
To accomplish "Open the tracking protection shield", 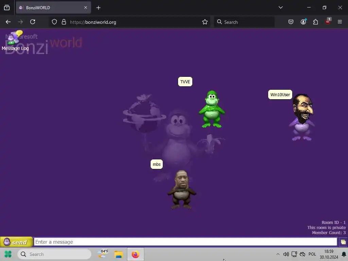I will [x=54, y=22].
